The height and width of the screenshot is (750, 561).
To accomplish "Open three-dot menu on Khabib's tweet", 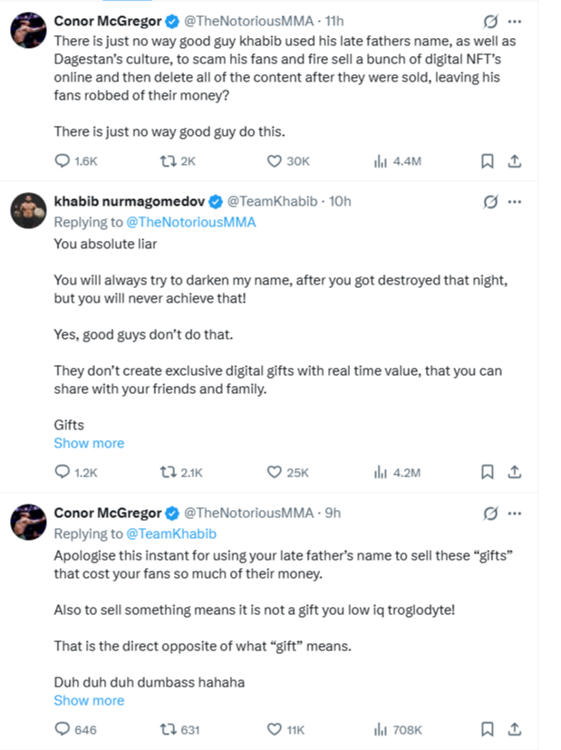I will coord(515,201).
